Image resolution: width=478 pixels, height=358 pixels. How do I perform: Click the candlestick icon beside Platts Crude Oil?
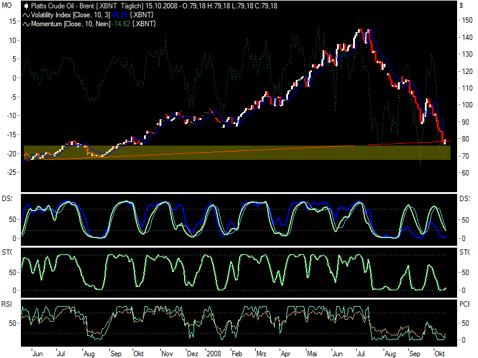click(x=26, y=5)
